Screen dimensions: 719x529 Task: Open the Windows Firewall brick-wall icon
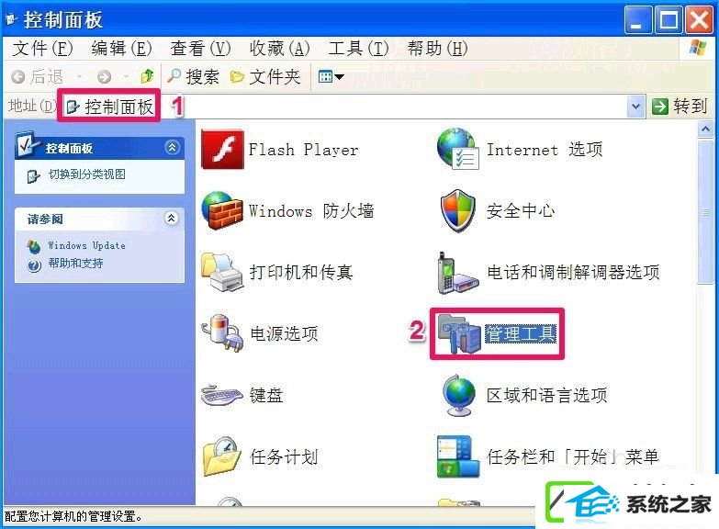point(222,210)
